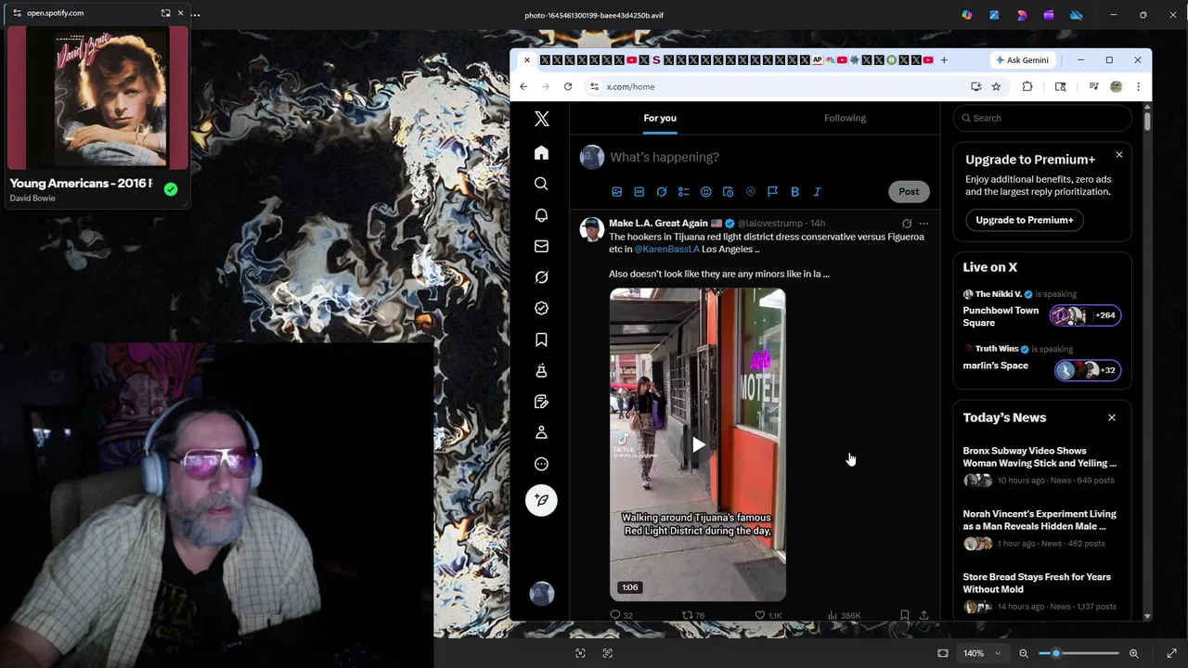This screenshot has width=1188, height=668.
Task: Open Messages envelope in the X sidebar
Action: coord(541,246)
